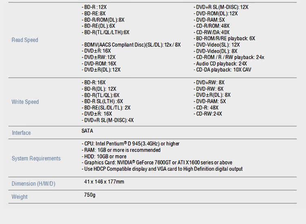Click the 750g weight value

[x=90, y=195]
